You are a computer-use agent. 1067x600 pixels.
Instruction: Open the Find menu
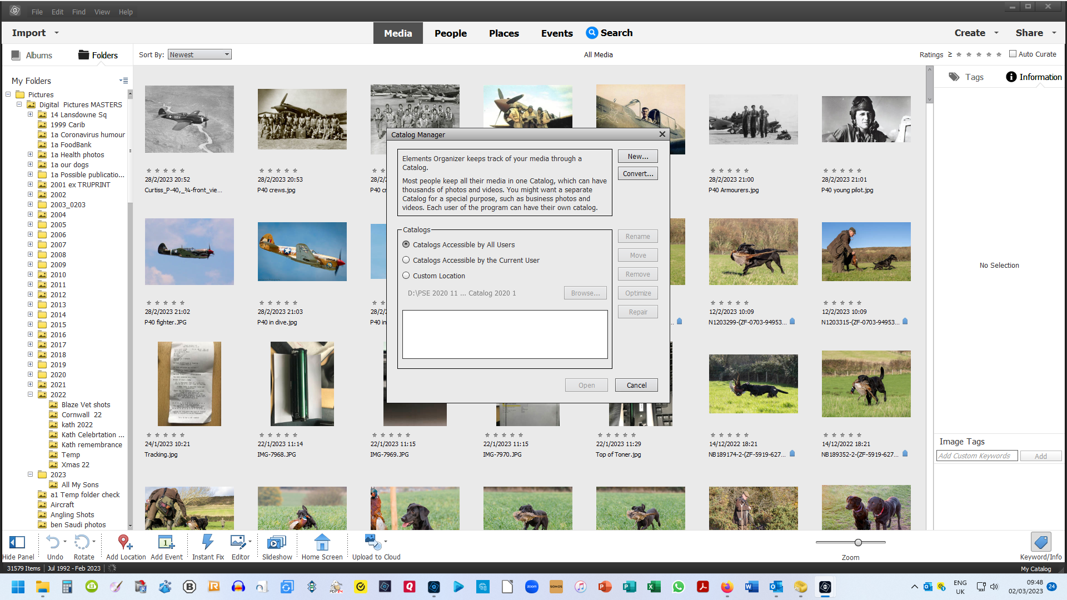78,11
